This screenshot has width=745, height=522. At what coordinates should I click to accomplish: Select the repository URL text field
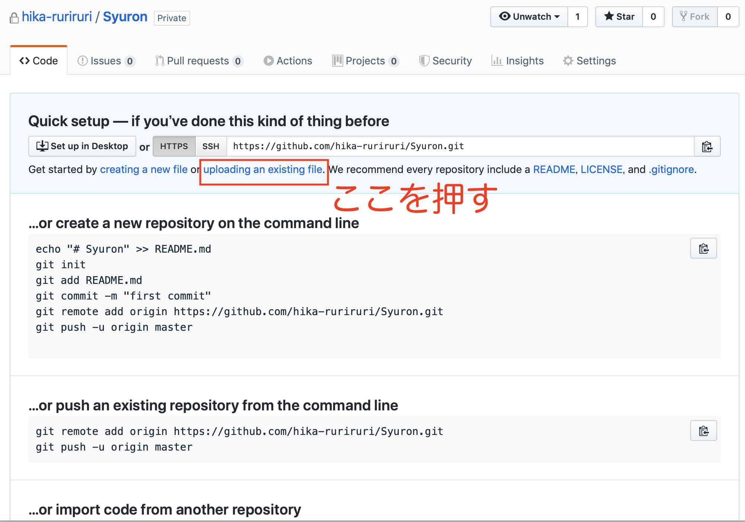tap(447, 146)
